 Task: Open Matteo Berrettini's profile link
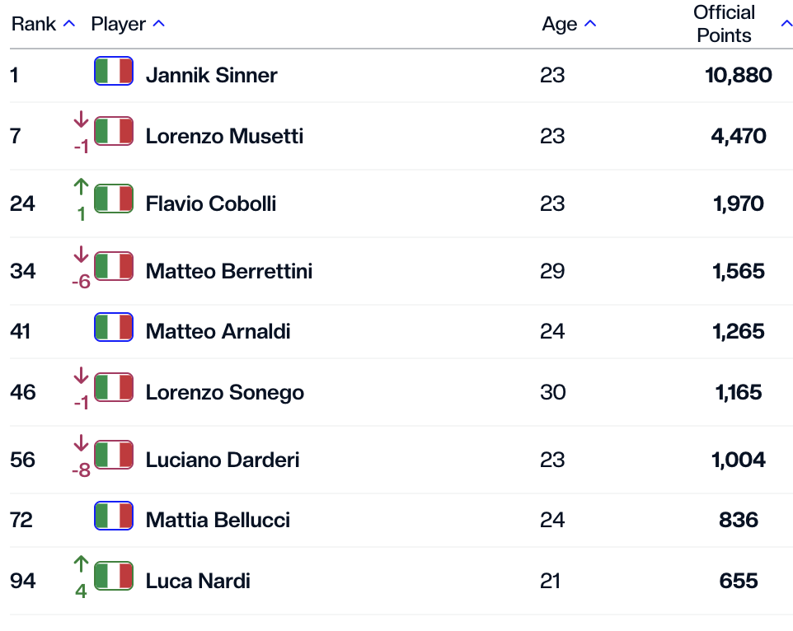[229, 271]
